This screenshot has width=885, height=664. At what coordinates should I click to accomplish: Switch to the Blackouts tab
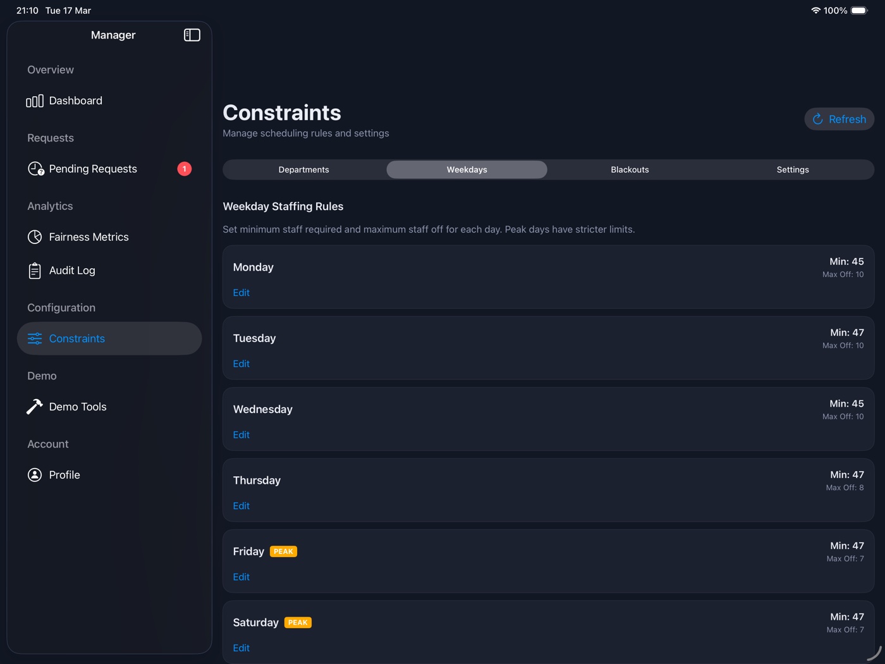pos(630,169)
